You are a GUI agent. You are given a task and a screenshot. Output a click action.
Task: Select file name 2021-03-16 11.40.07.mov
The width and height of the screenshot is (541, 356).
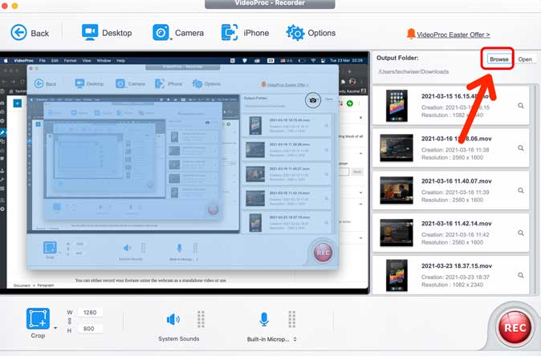click(x=456, y=181)
